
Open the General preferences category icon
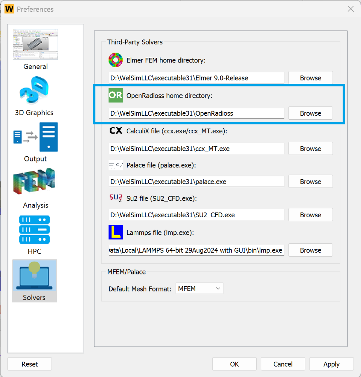click(35, 44)
